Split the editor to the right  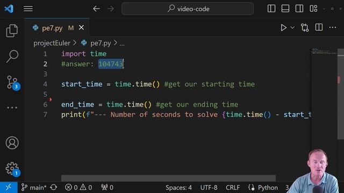pos(319,27)
